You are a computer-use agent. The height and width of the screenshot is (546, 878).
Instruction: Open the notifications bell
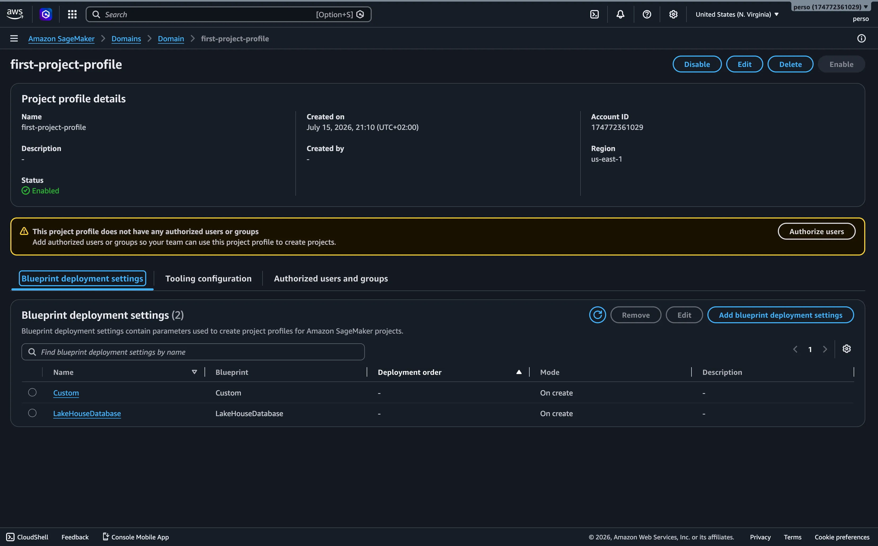click(620, 15)
